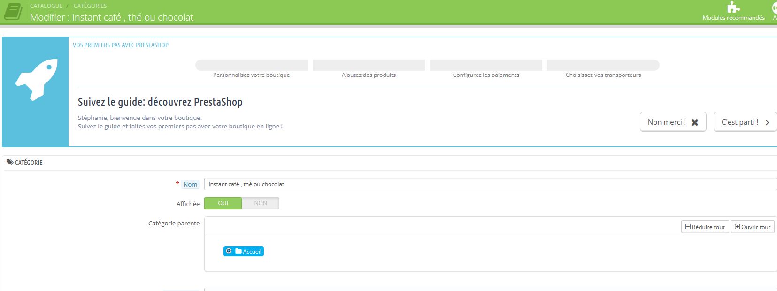Collapse tree with Réduire tout button
The width and height of the screenshot is (777, 291).
(x=705, y=227)
